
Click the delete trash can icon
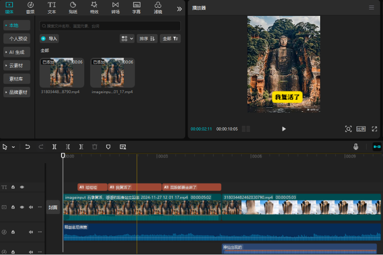[95, 147]
